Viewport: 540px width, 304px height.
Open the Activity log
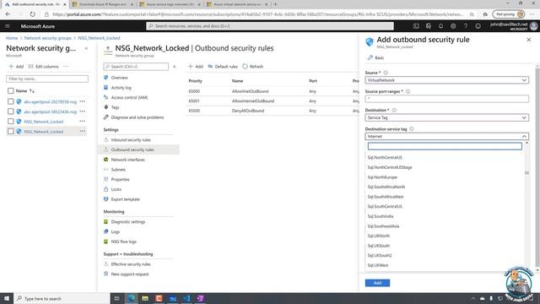[121, 88]
